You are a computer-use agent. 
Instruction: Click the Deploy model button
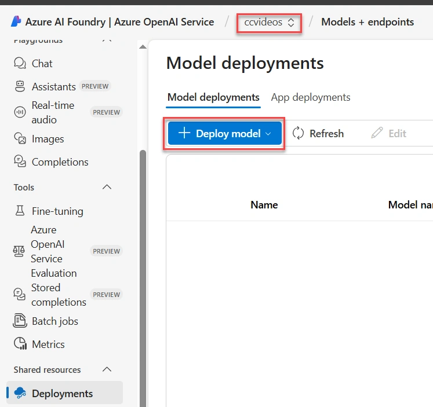pos(224,133)
